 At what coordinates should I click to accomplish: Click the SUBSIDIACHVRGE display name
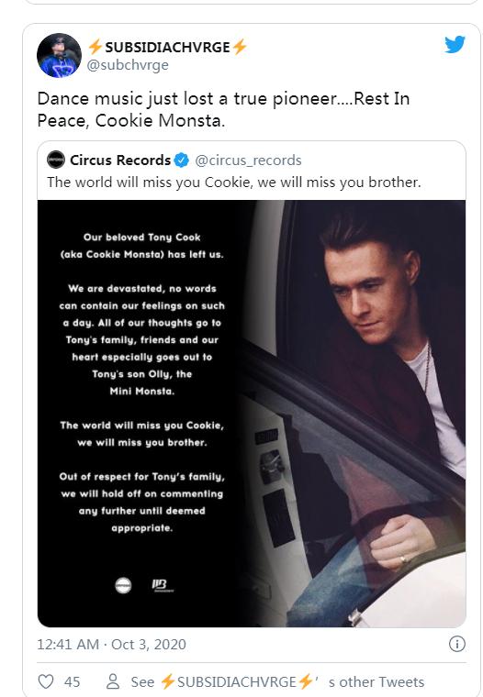click(x=167, y=47)
